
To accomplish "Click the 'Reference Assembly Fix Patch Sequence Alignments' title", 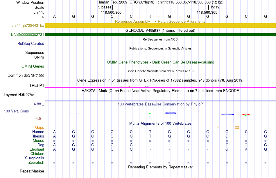I will coord(160,21).
